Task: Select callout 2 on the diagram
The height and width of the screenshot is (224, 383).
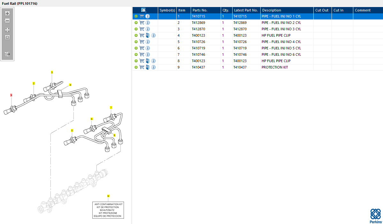Action: pyautogui.click(x=34, y=83)
